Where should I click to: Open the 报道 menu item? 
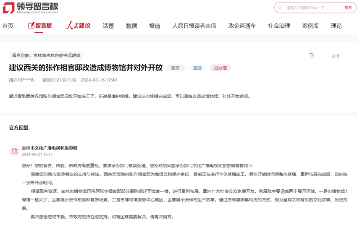click(155, 26)
